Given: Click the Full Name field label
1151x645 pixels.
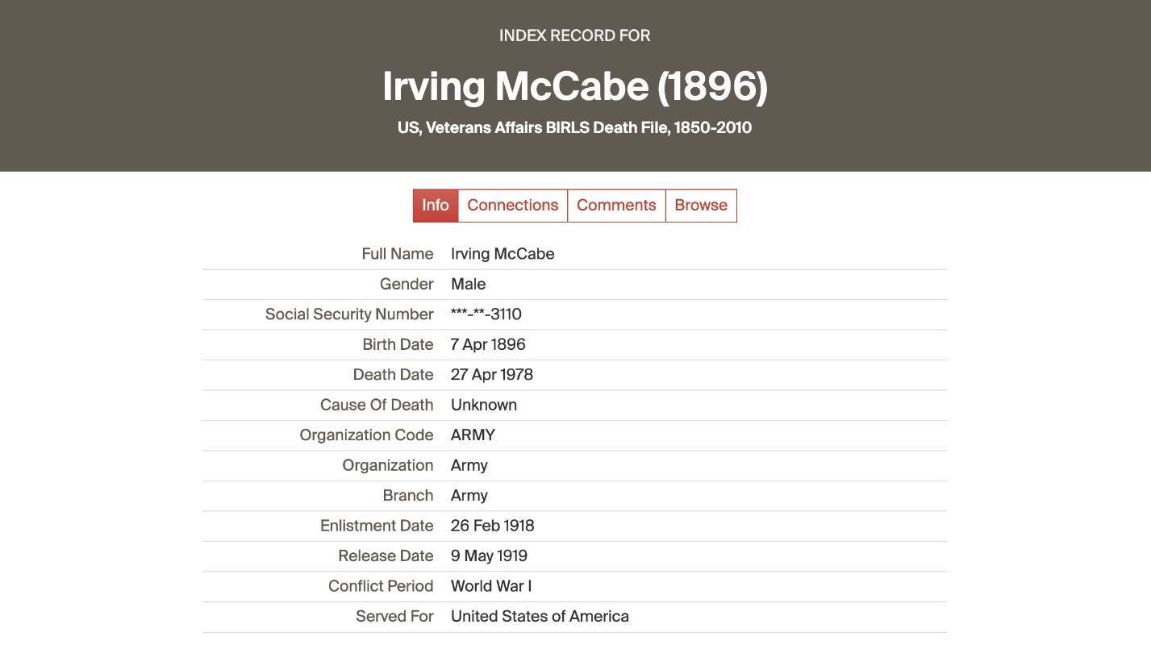Looking at the screenshot, I should pos(398,254).
